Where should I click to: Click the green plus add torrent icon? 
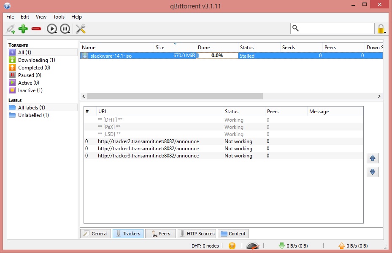(23, 29)
